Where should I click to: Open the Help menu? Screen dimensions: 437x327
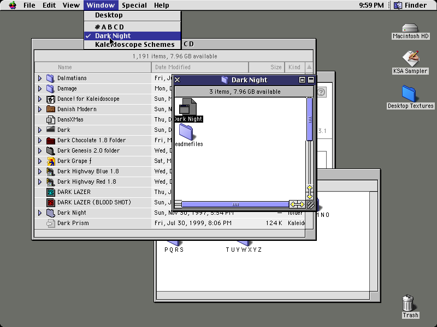[161, 5]
